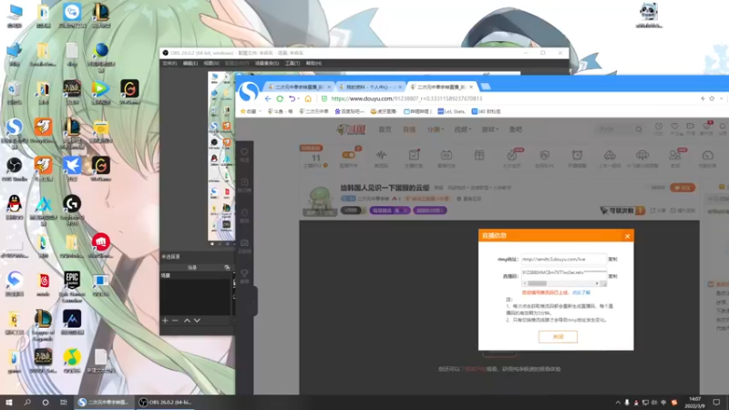The height and width of the screenshot is (410, 729).
Task: Open the browser home page icon
Action: (x=308, y=98)
